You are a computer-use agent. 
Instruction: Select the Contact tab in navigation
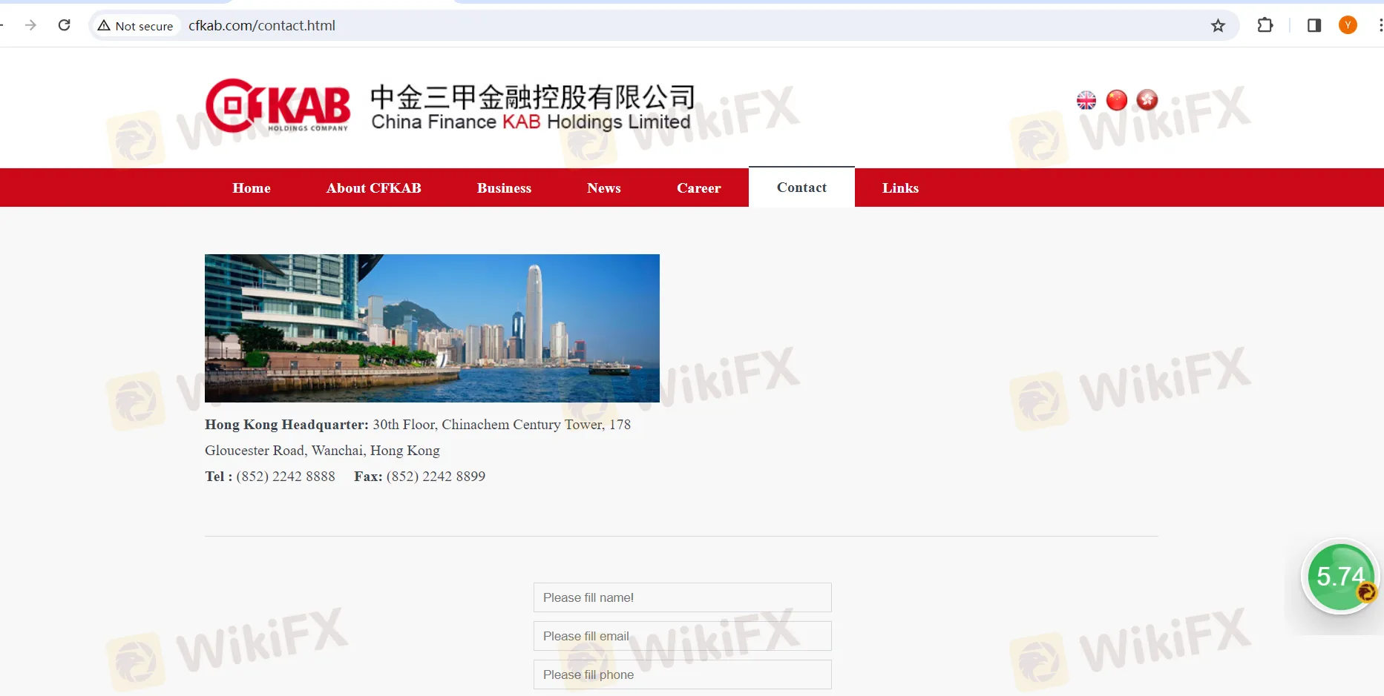[801, 188]
